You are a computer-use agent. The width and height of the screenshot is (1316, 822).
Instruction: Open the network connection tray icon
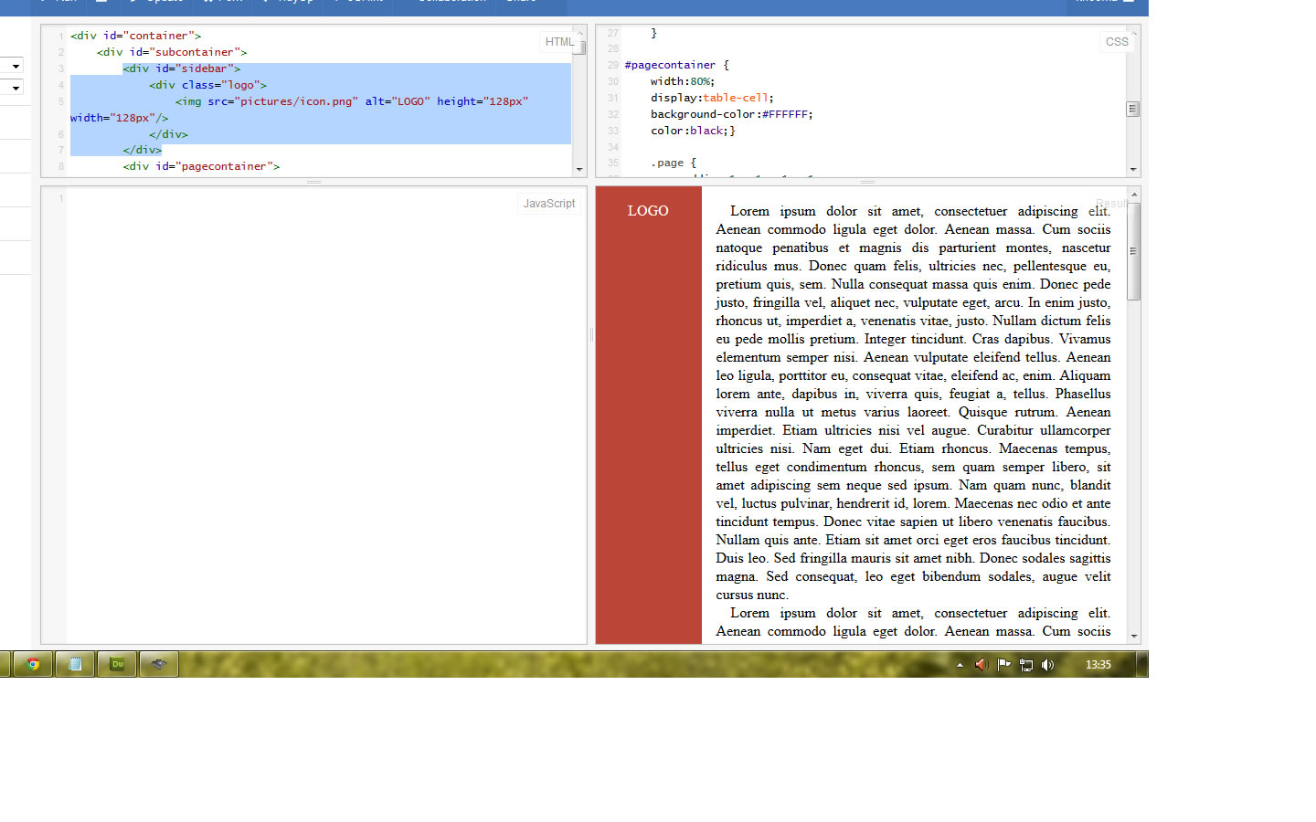coord(1025,665)
